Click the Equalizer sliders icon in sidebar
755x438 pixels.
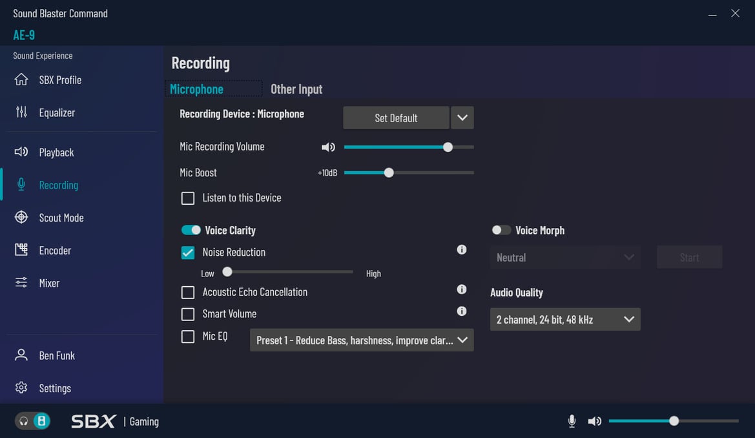(21, 112)
